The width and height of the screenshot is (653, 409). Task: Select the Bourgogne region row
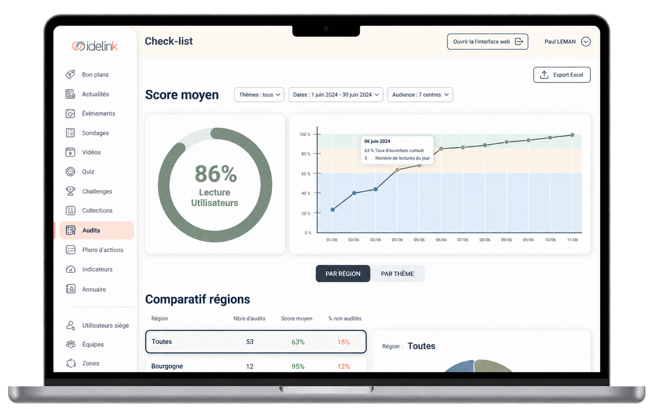click(x=256, y=365)
